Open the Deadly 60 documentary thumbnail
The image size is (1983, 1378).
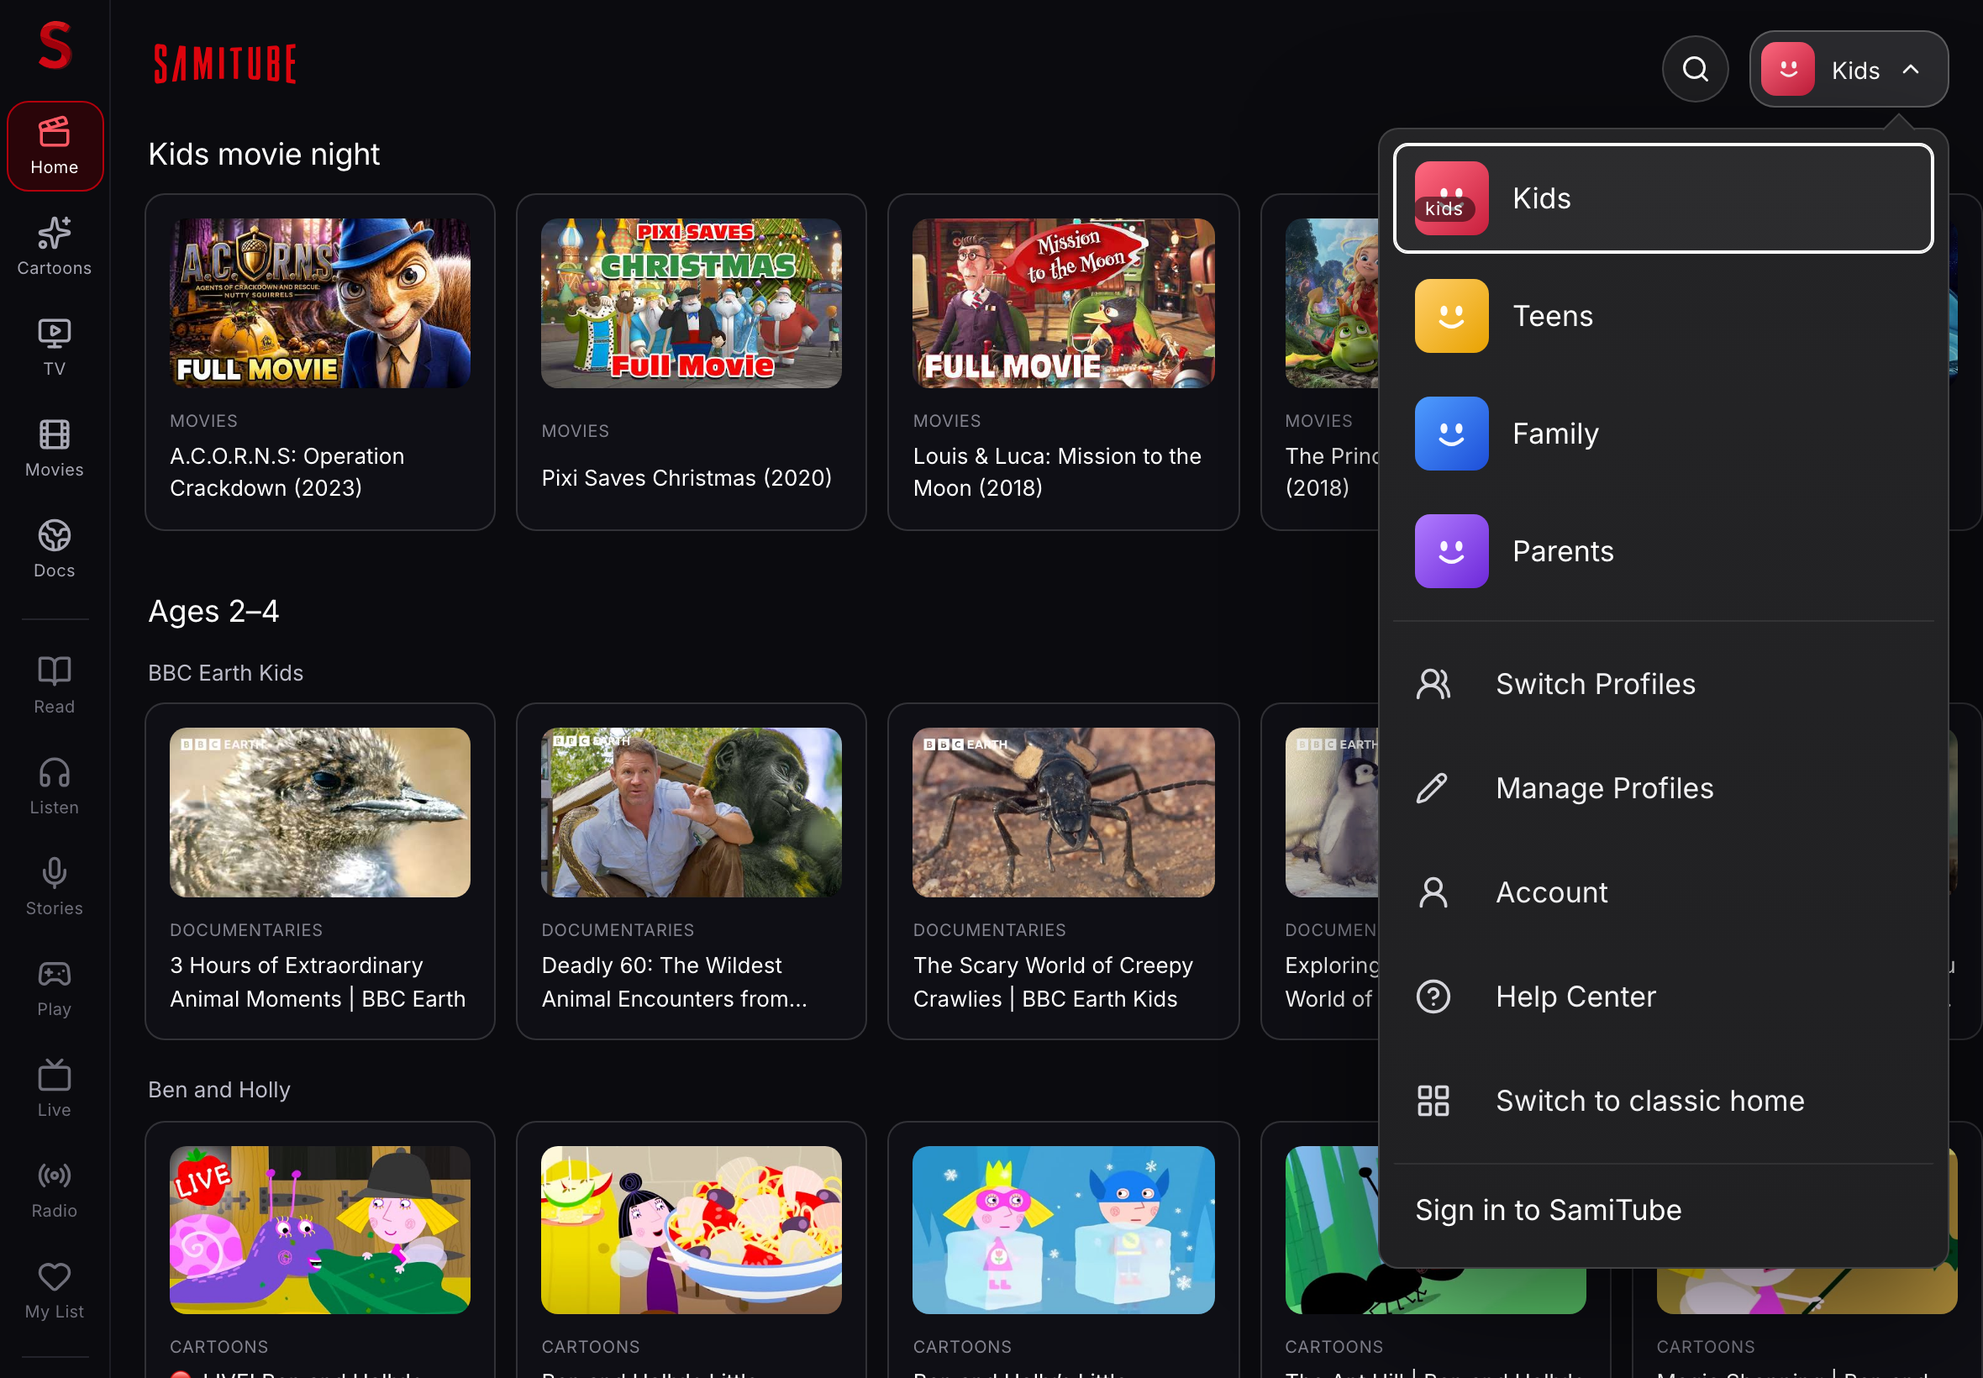coord(692,813)
